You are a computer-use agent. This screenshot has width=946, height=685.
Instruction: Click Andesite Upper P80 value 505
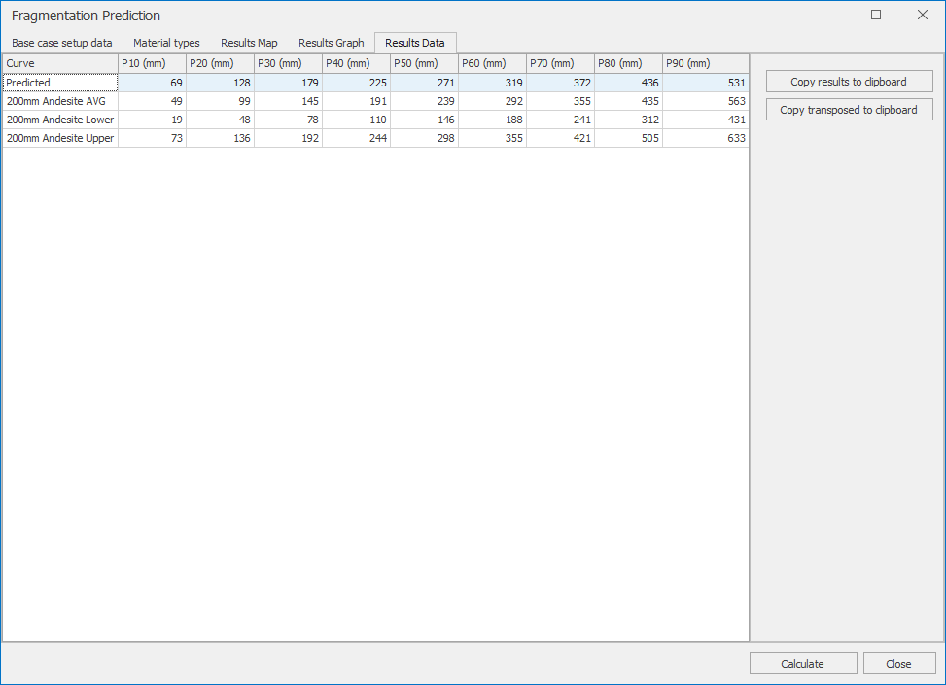coord(629,138)
